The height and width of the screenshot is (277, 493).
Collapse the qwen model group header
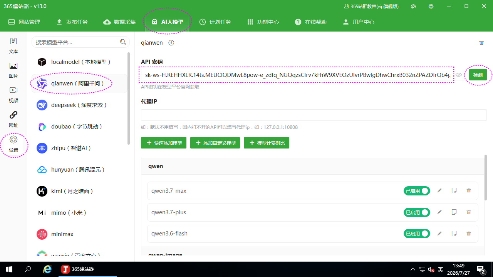(x=312, y=166)
